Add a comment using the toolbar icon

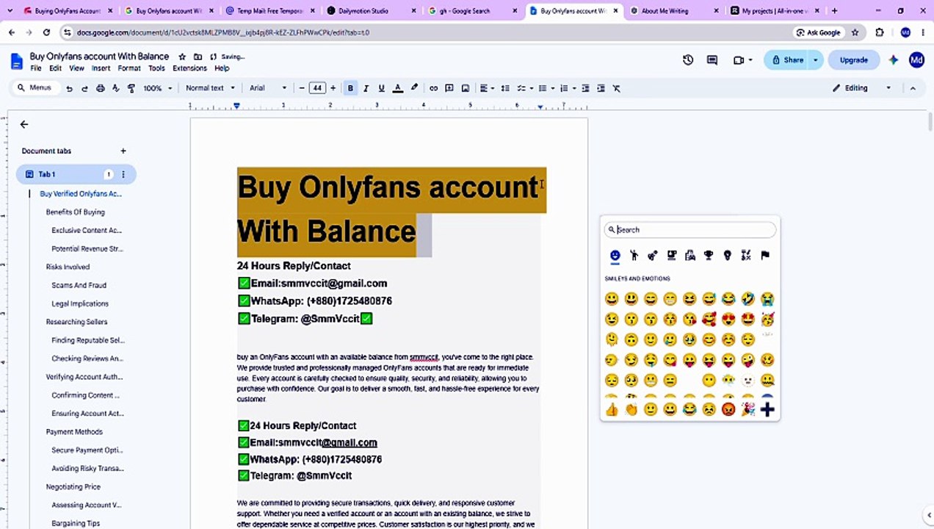(x=449, y=88)
